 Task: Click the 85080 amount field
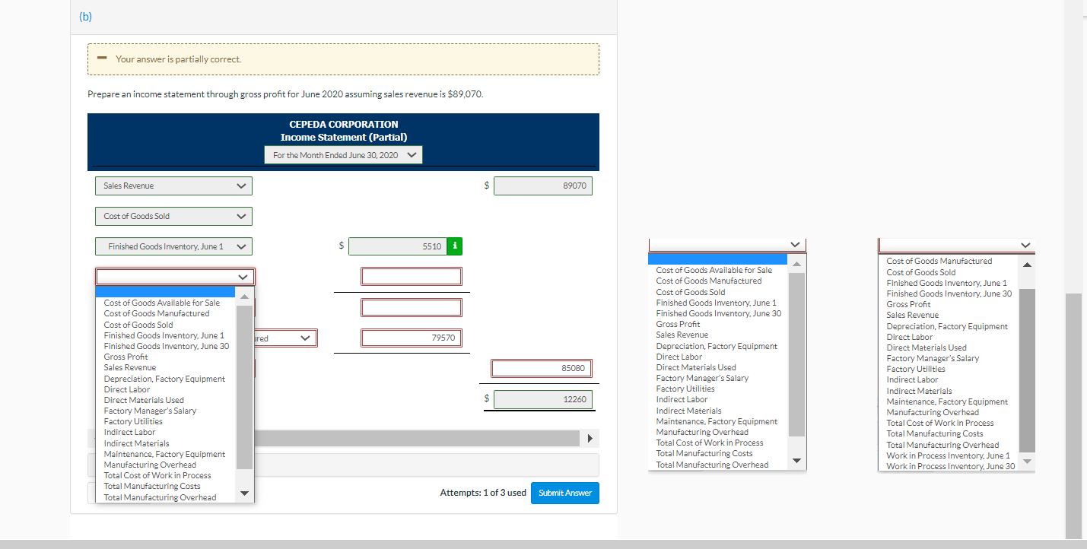541,368
